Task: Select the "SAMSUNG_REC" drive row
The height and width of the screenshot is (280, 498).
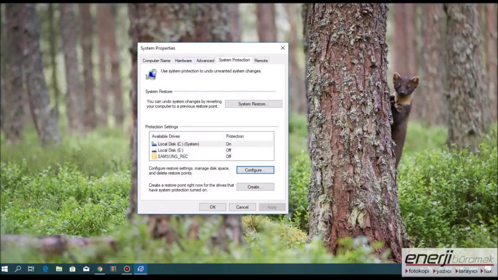Action: click(212, 156)
